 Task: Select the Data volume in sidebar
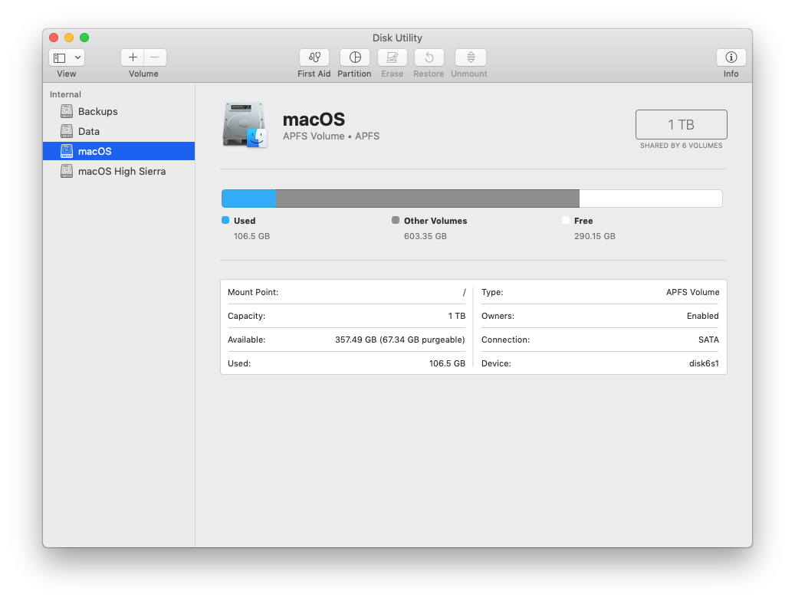89,131
